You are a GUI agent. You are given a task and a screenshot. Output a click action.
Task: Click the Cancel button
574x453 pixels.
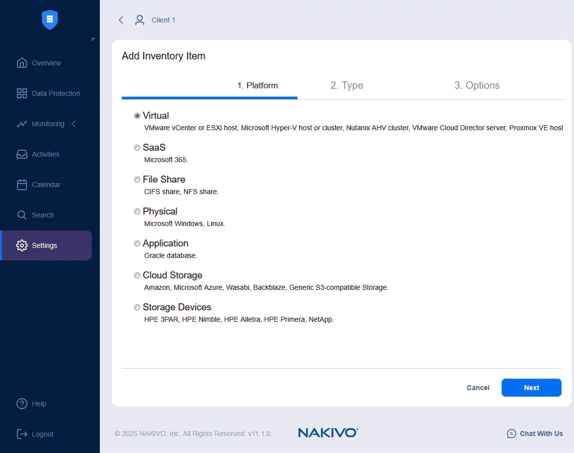tap(478, 388)
